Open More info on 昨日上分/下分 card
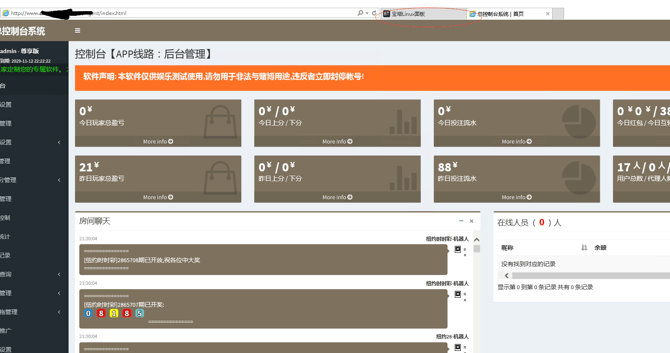The width and height of the screenshot is (670, 353). pyautogui.click(x=337, y=197)
